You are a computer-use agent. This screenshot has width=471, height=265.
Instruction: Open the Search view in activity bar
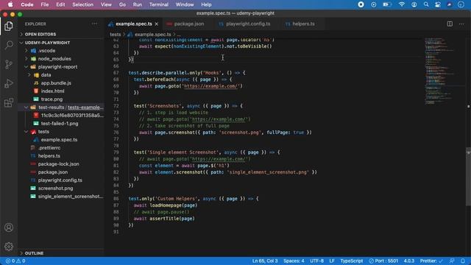(x=9, y=45)
